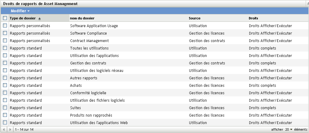The image size is (309, 133).
Task: Click the Autres rapports folder name
Action: (84, 78)
